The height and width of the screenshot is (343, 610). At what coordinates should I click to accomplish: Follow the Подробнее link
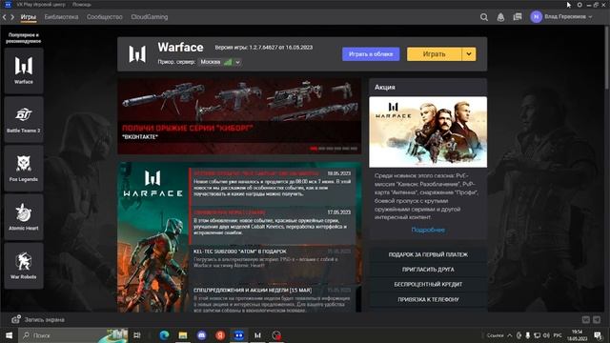click(428, 230)
